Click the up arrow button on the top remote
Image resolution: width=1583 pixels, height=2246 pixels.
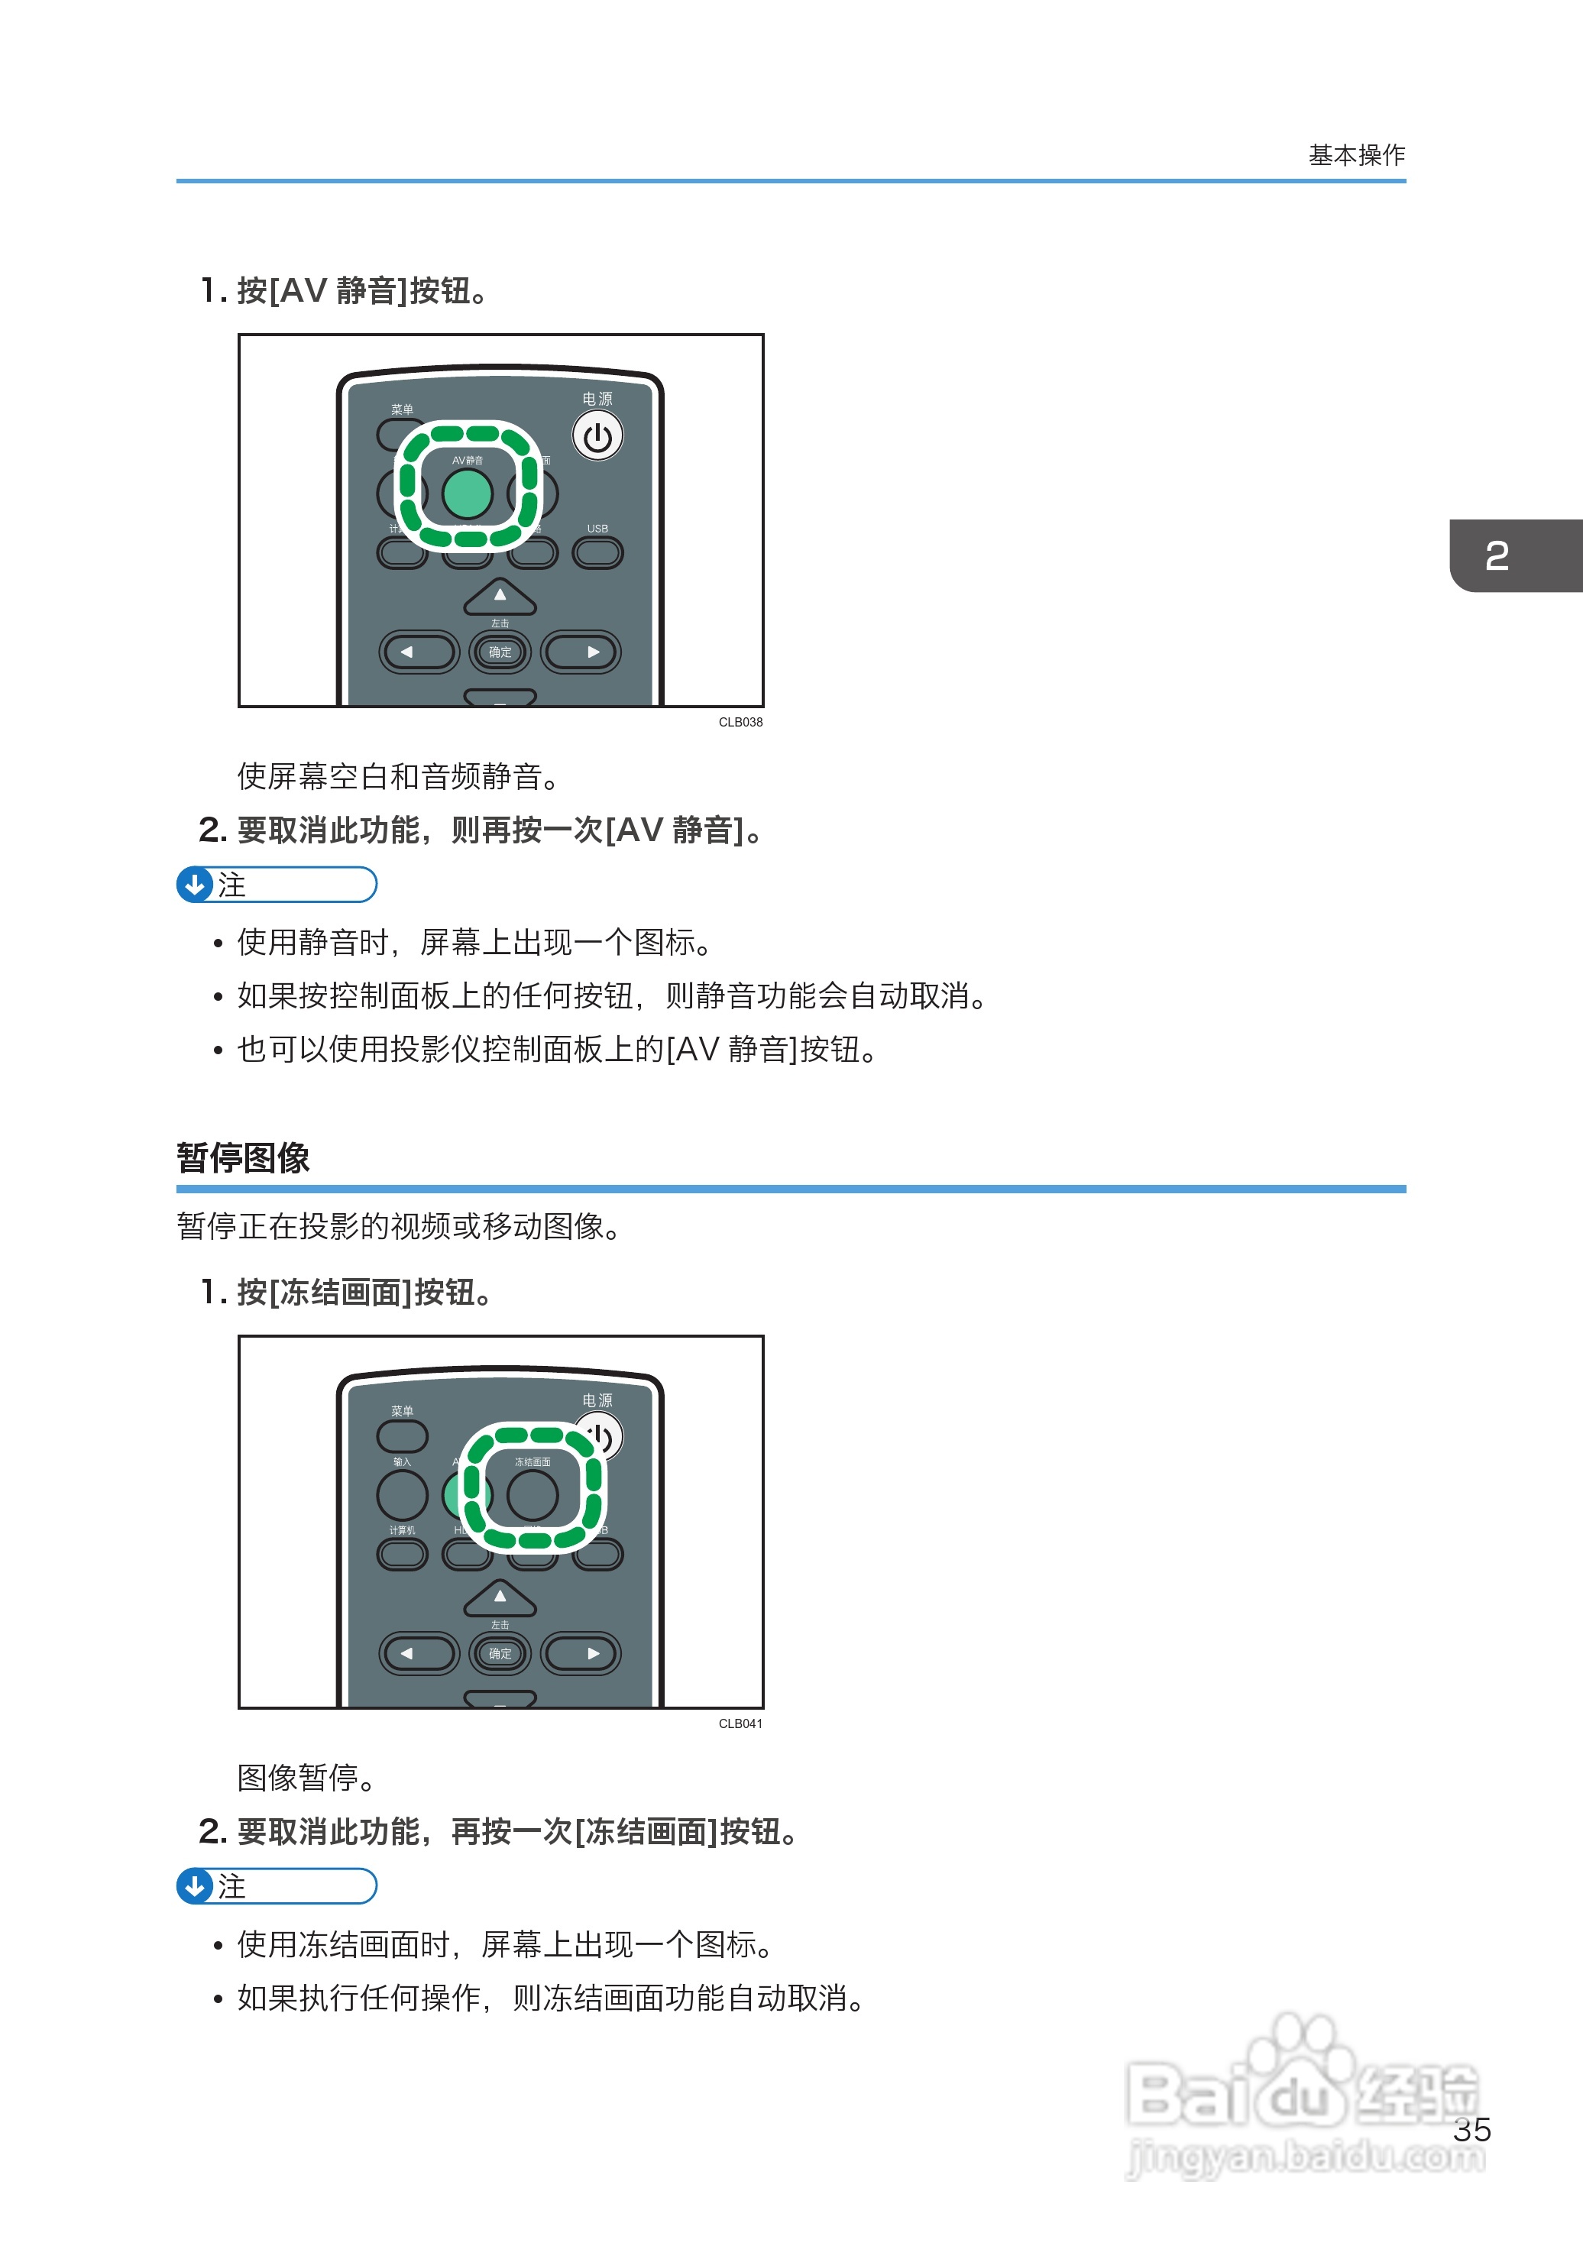point(500,596)
